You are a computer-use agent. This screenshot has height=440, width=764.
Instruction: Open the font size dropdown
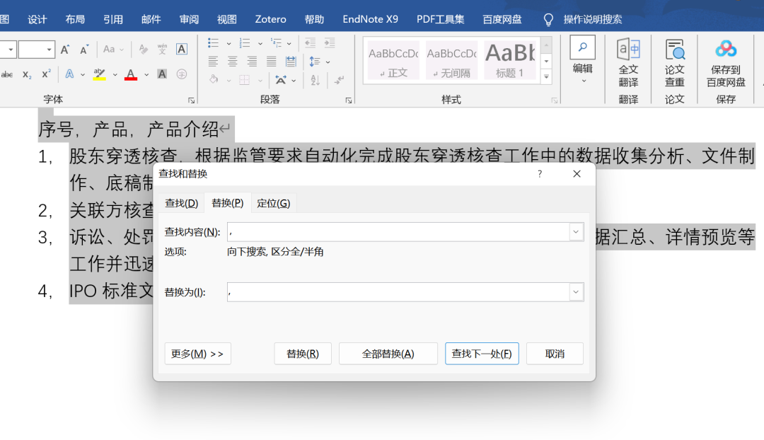(49, 50)
